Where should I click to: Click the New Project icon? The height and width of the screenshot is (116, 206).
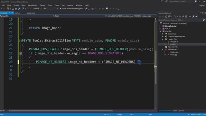[x=8, y=9]
